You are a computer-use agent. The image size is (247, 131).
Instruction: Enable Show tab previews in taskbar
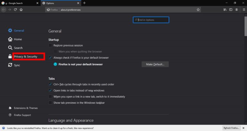50,102
